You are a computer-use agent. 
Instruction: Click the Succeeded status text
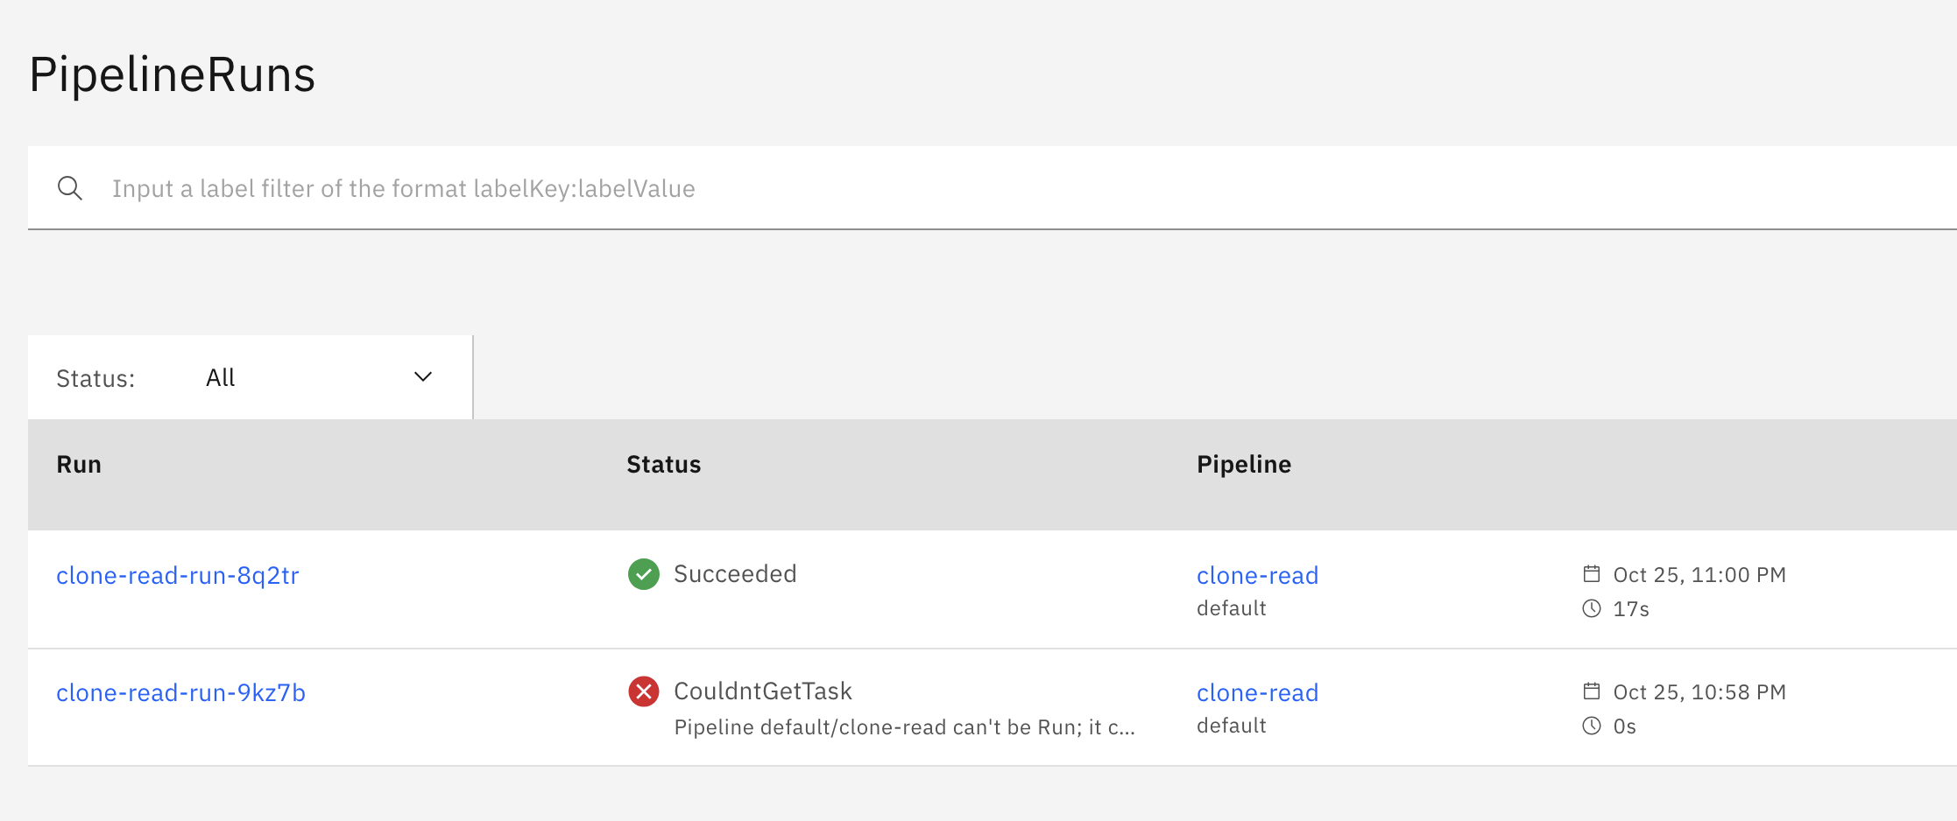click(x=735, y=574)
